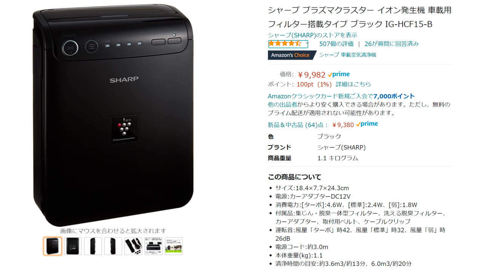The height and width of the screenshot is (272, 483).
Task: Open 新品&中古品 (64)点 offers link
Action: [298, 125]
